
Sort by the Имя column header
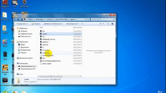click(41, 27)
